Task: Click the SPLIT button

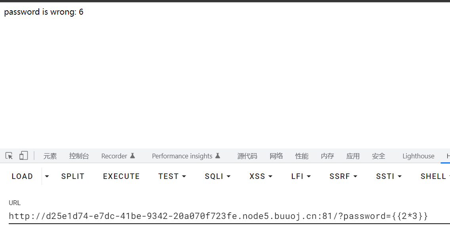Action: pyautogui.click(x=73, y=176)
